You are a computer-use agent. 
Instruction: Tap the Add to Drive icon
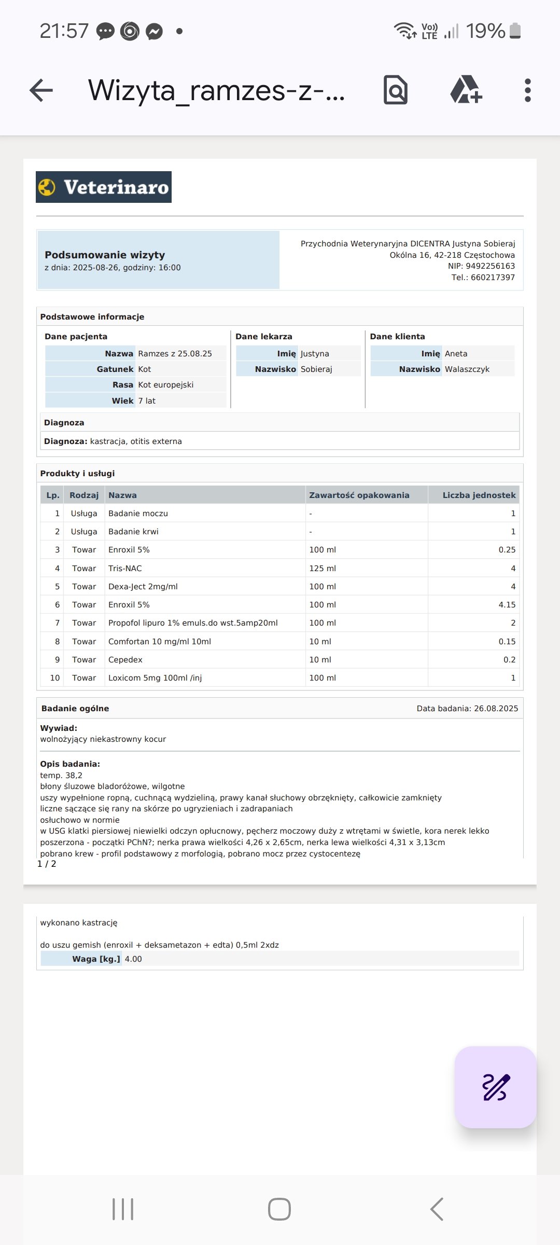[x=466, y=89]
